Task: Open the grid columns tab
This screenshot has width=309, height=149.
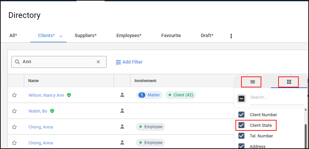Action: [289, 82]
